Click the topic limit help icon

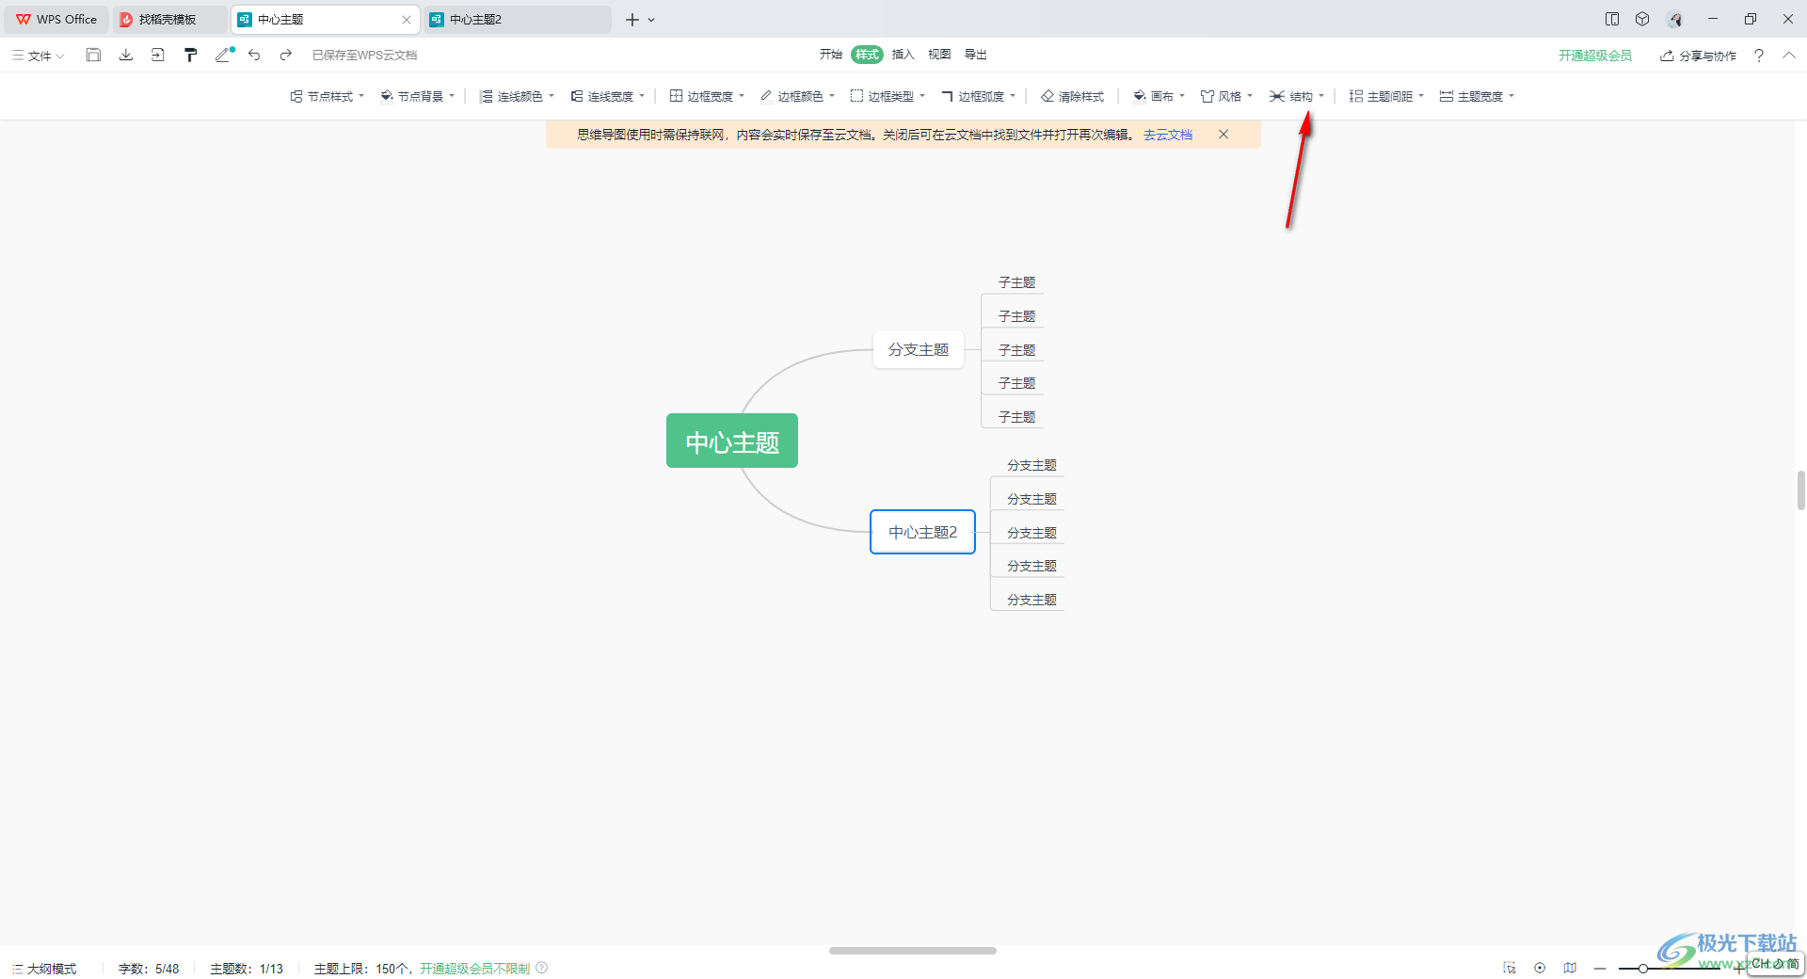tap(542, 968)
